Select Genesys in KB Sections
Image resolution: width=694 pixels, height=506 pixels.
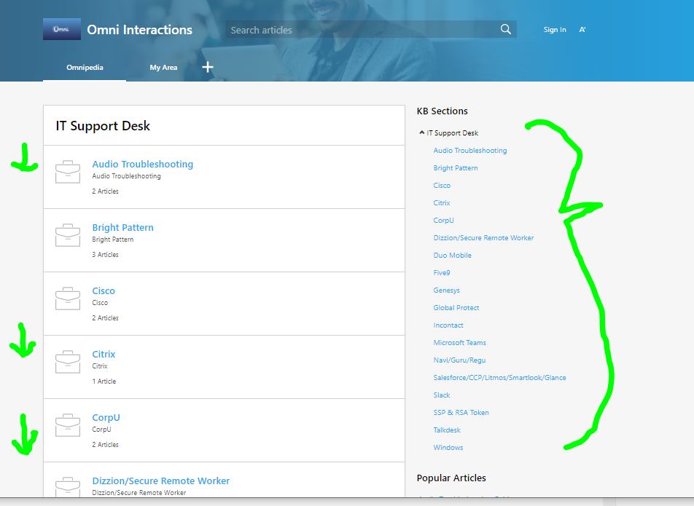[447, 290]
